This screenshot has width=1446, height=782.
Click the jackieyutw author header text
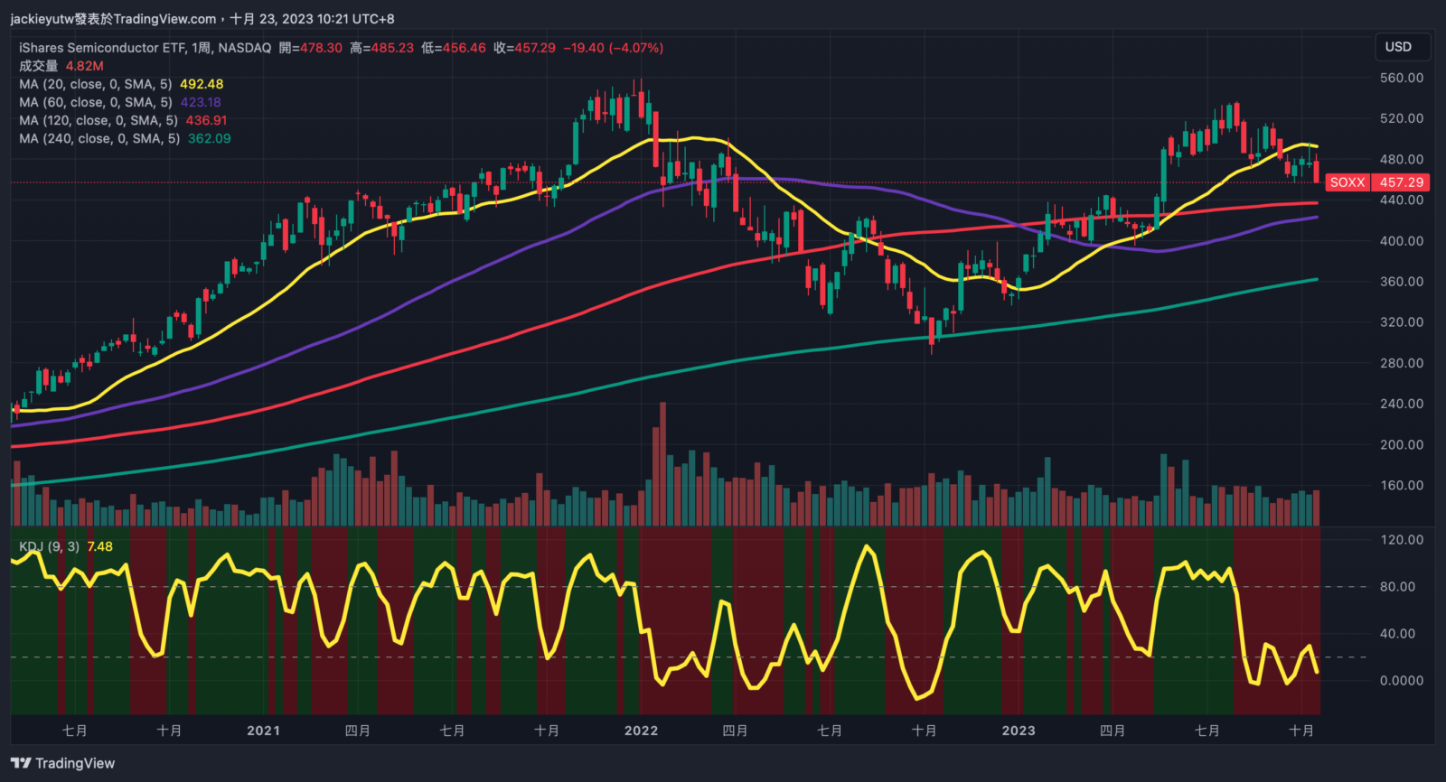[113, 19]
